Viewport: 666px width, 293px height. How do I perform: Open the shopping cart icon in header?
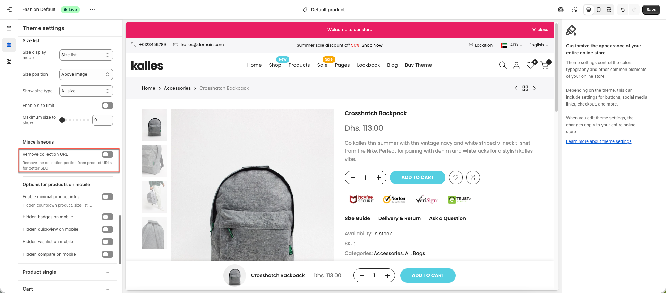point(545,65)
